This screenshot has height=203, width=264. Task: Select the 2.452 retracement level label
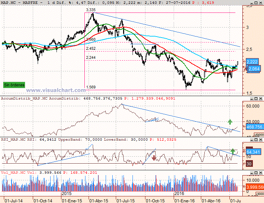point(91,48)
